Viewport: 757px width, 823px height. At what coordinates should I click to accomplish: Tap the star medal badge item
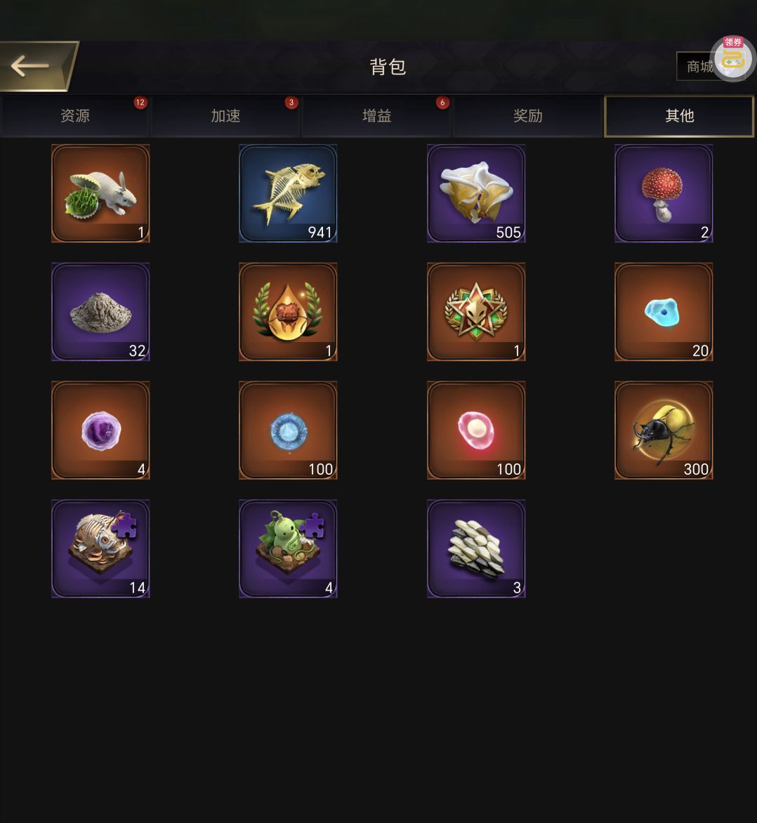[476, 312]
